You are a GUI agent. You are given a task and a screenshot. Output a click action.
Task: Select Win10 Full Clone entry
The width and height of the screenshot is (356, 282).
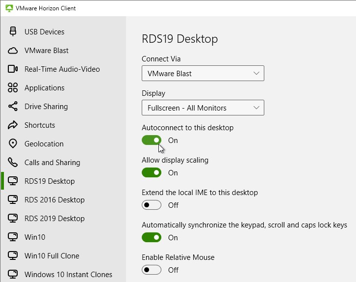point(63,255)
